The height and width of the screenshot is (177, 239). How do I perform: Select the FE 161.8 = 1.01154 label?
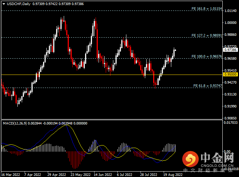[207, 9]
